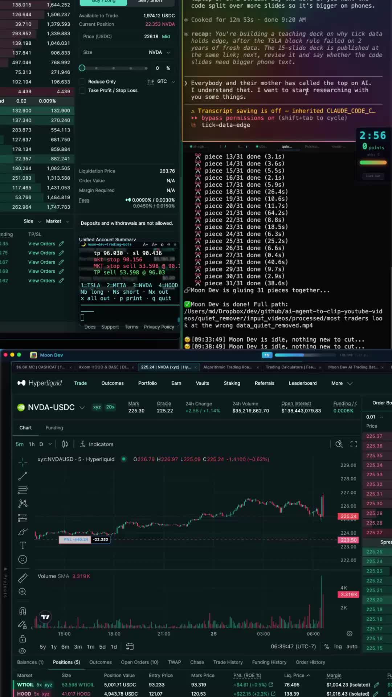Select the Text tool in chart sidebar
The image size is (392, 697).
tap(23, 545)
